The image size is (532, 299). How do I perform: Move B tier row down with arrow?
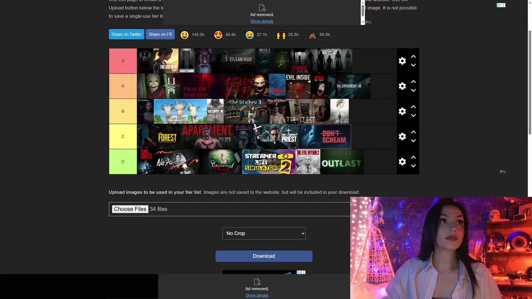[413, 115]
